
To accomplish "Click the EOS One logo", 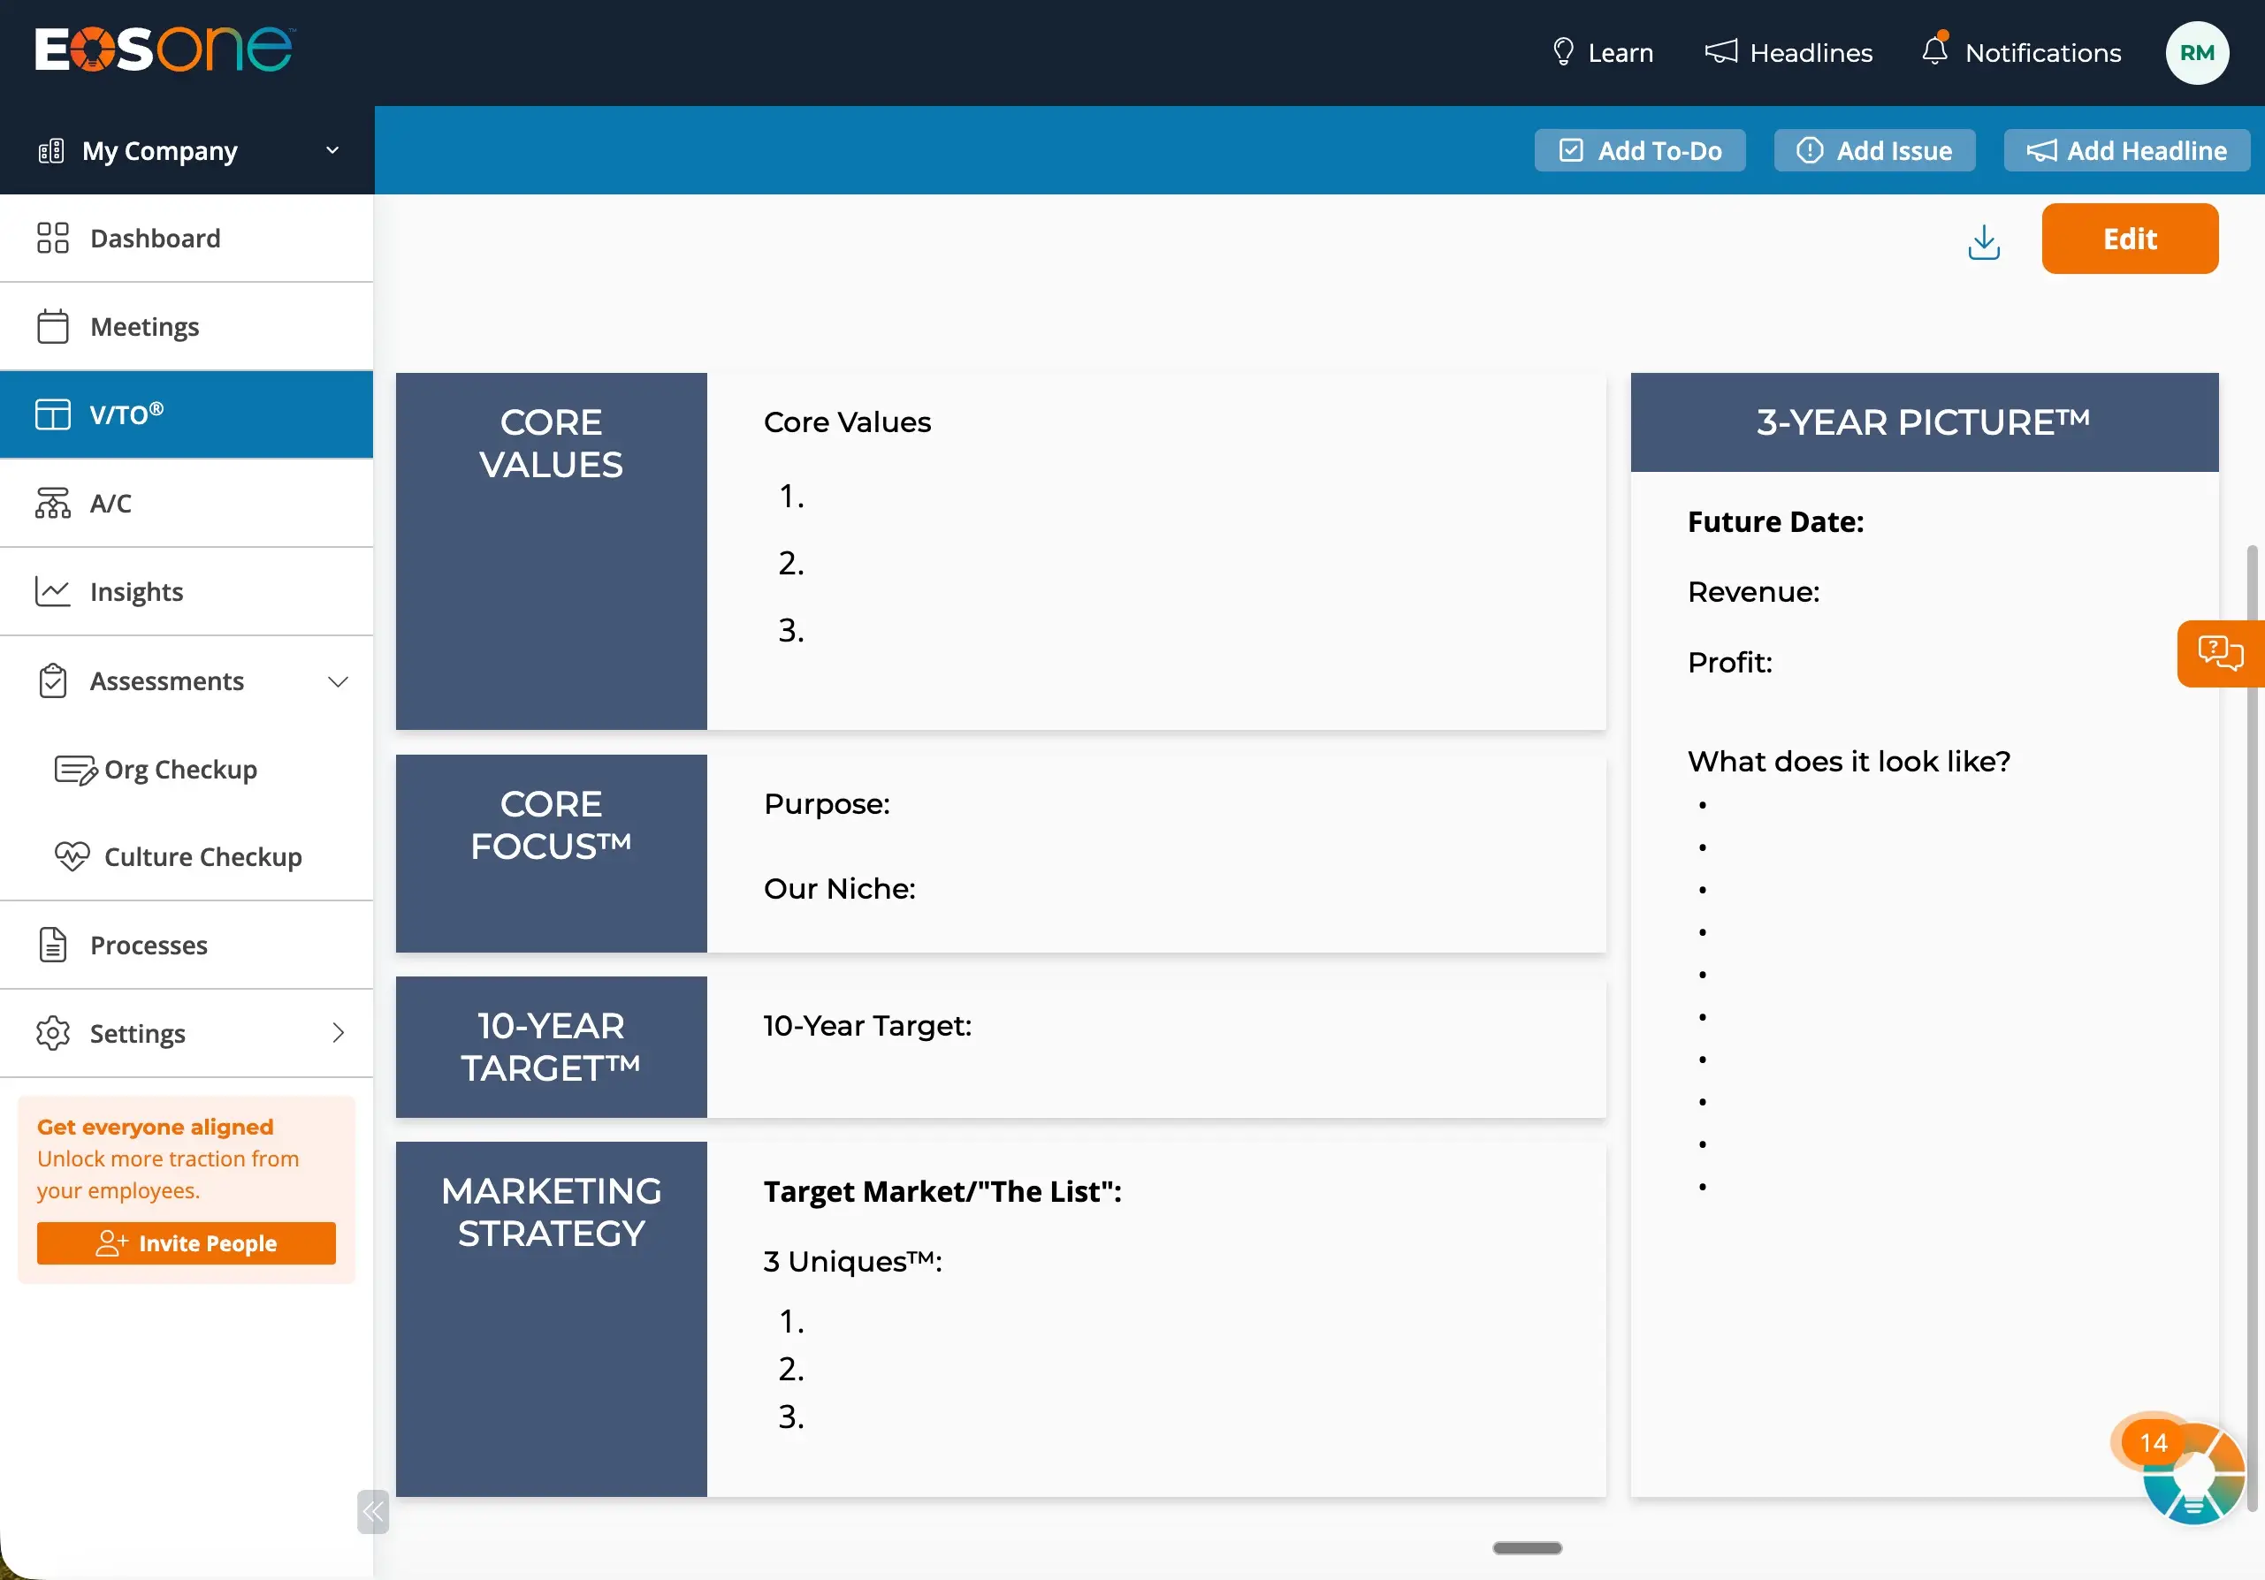I will point(164,49).
